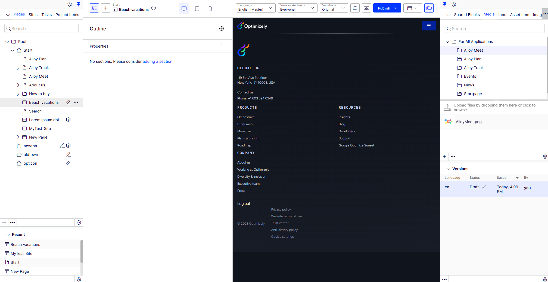Click the Plans & pricing footer link
The image size is (548, 282).
tap(248, 138)
